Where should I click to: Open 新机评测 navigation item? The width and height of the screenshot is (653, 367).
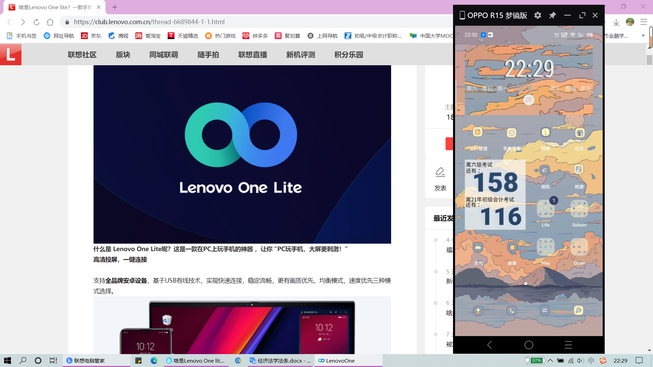tap(301, 55)
